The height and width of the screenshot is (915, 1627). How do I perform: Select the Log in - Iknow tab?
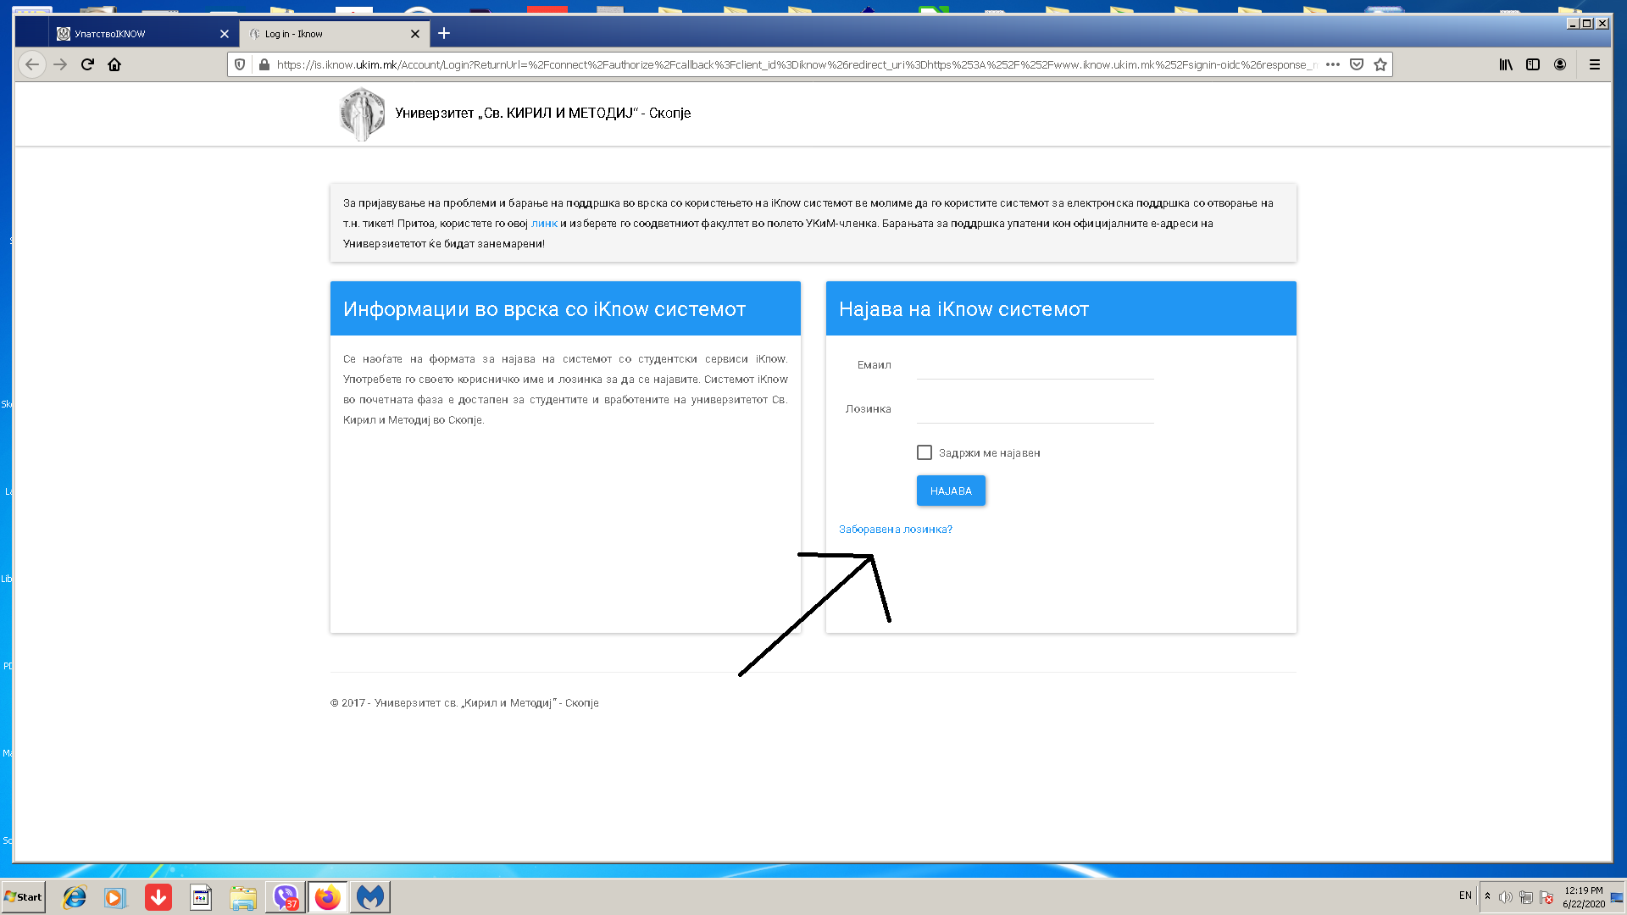click(335, 34)
